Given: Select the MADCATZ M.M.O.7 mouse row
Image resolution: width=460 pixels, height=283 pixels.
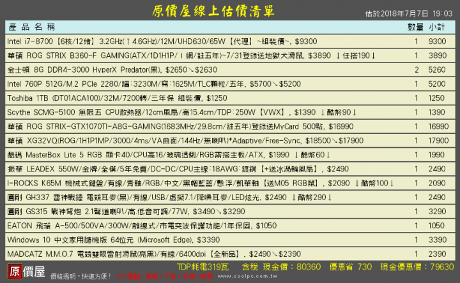Looking at the screenshot, I should [230, 254].
